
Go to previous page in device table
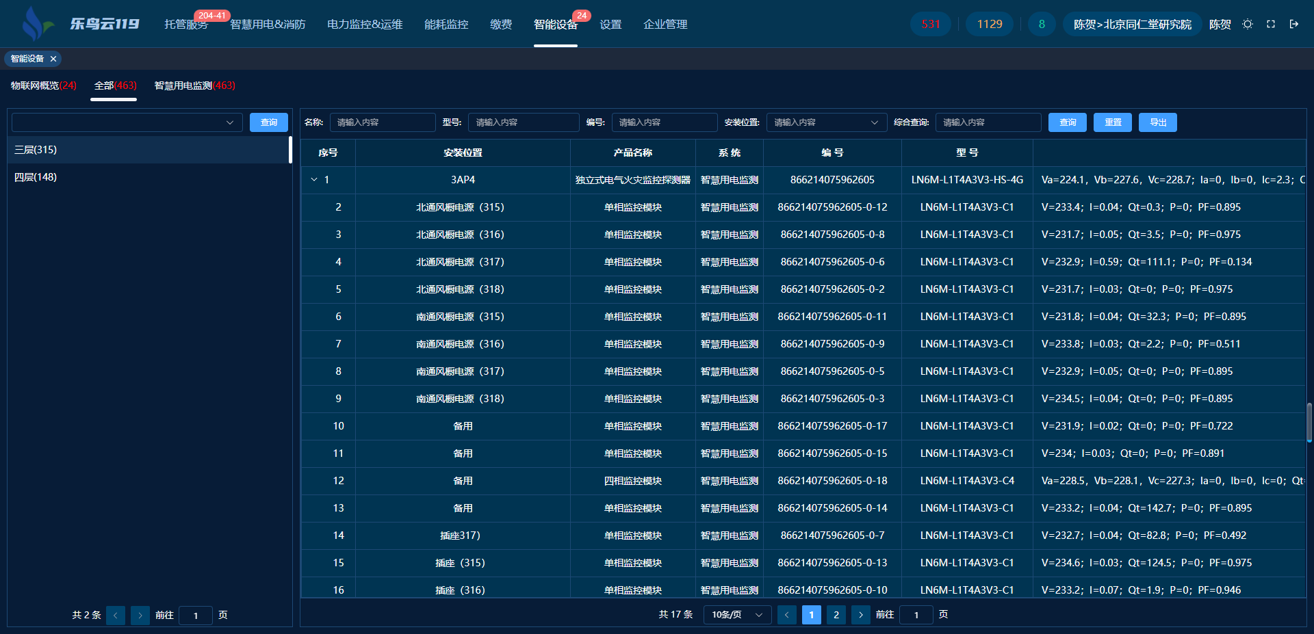(x=787, y=615)
